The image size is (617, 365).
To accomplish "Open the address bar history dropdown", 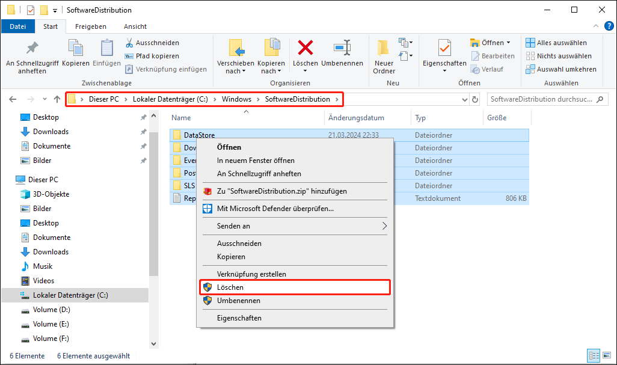I will click(x=465, y=99).
